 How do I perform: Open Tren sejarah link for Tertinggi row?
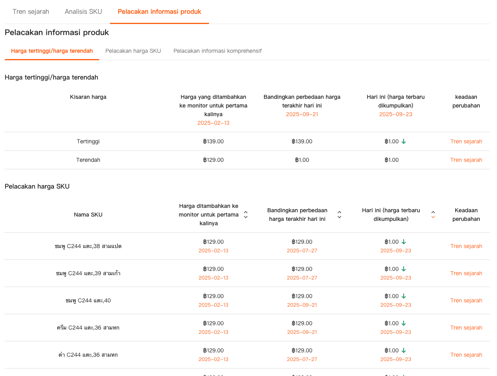click(x=466, y=141)
